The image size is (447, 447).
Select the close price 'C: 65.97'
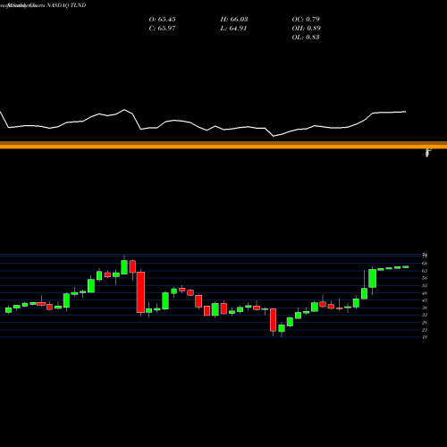click(162, 29)
